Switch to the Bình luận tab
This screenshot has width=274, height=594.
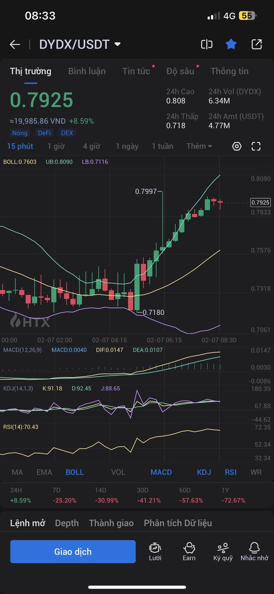[87, 71]
